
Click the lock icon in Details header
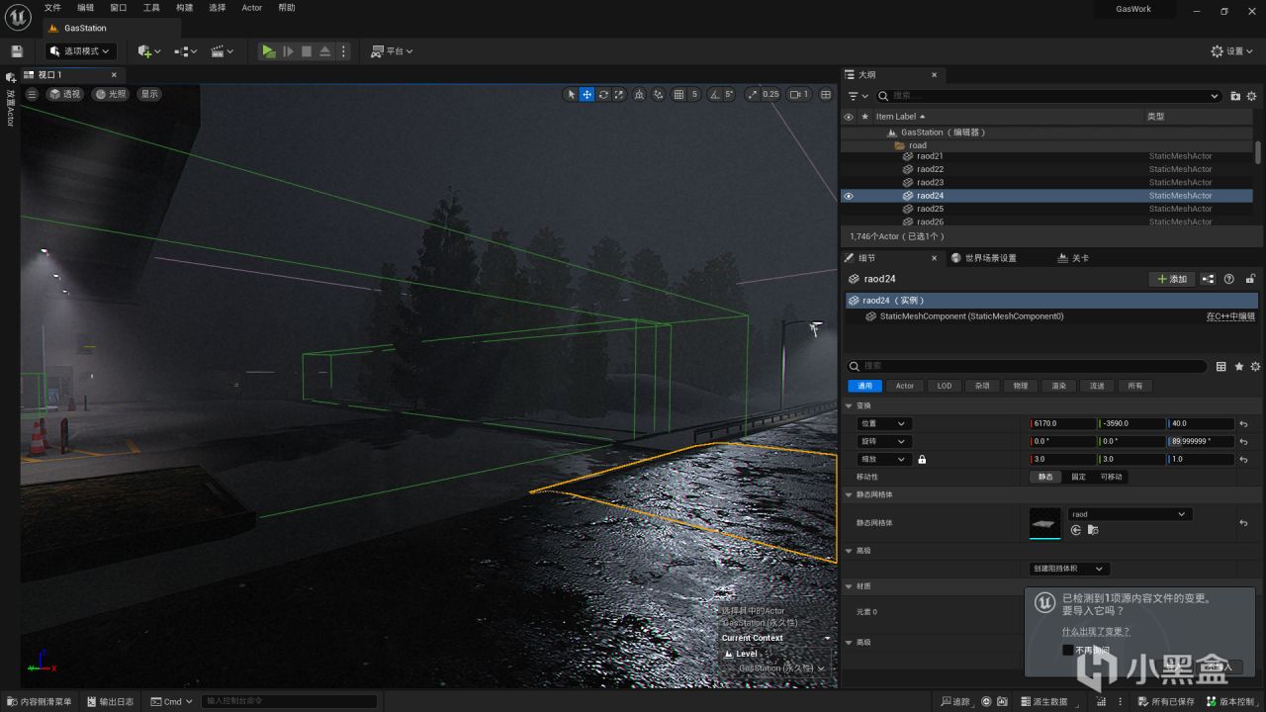[x=1250, y=279]
